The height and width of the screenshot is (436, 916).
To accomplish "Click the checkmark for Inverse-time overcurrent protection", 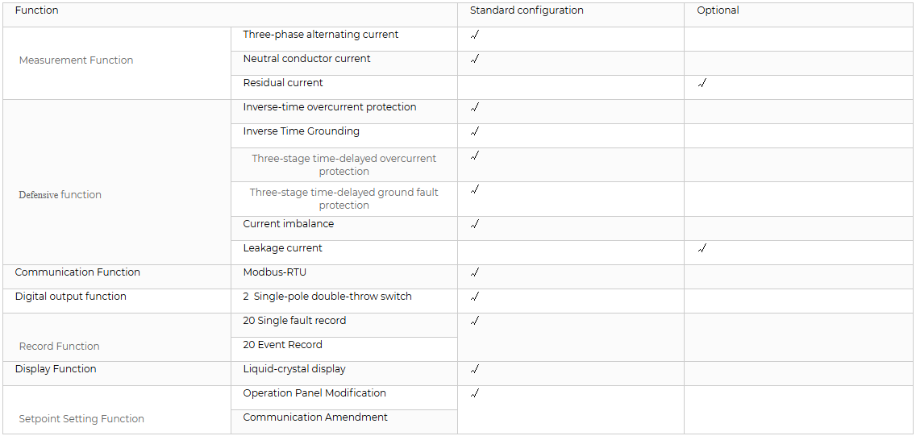I will pyautogui.click(x=474, y=107).
